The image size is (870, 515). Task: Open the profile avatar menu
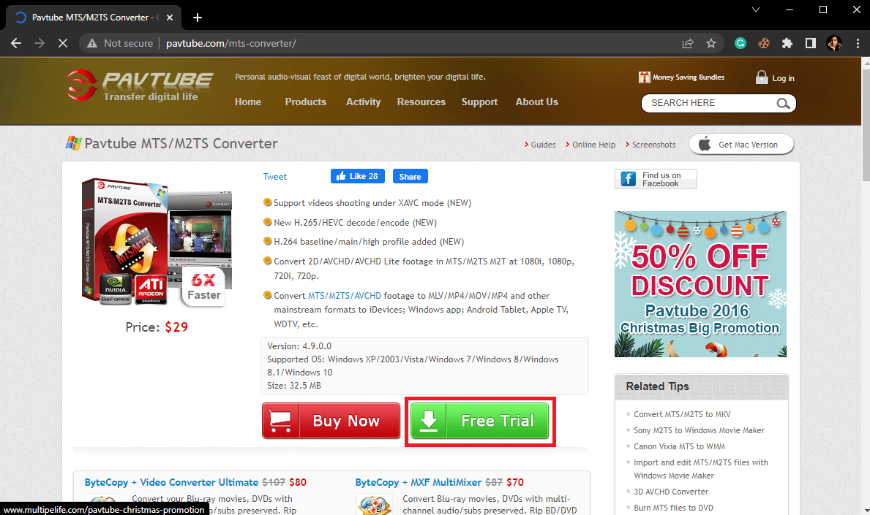834,43
